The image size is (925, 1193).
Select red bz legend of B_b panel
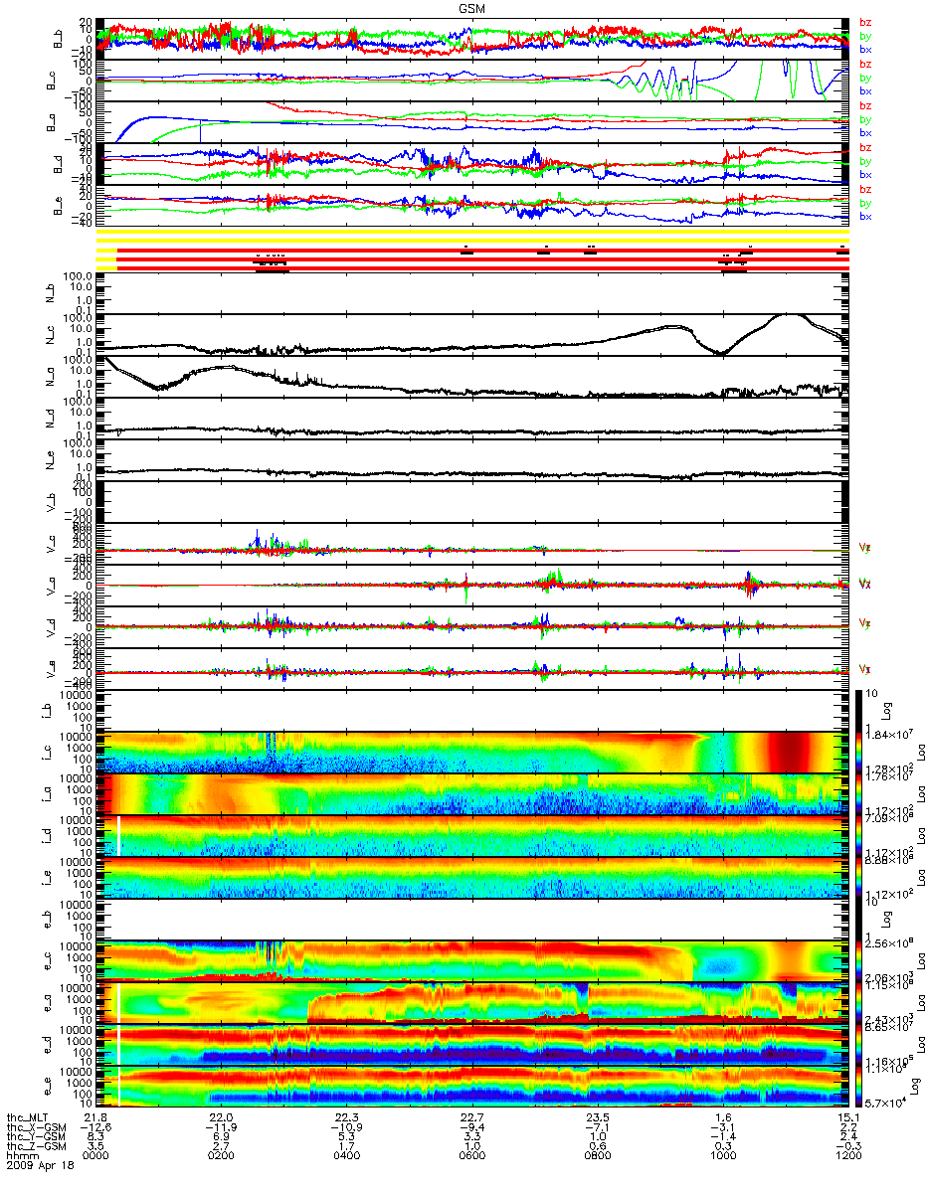(x=865, y=22)
